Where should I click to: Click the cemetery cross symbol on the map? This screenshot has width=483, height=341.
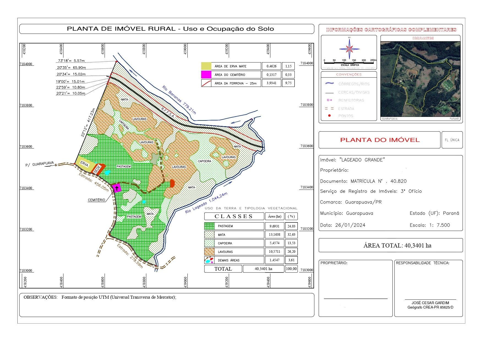(117, 188)
